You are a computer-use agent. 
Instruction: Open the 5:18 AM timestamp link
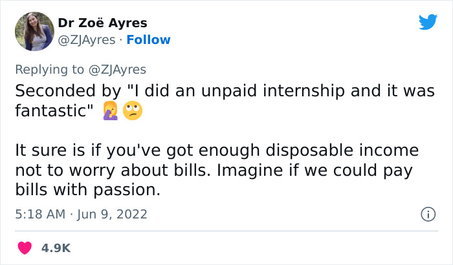pyautogui.click(x=39, y=213)
